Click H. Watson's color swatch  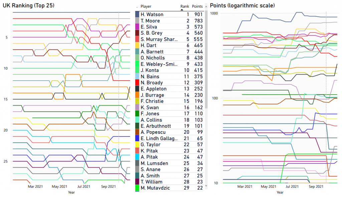tap(137, 14)
